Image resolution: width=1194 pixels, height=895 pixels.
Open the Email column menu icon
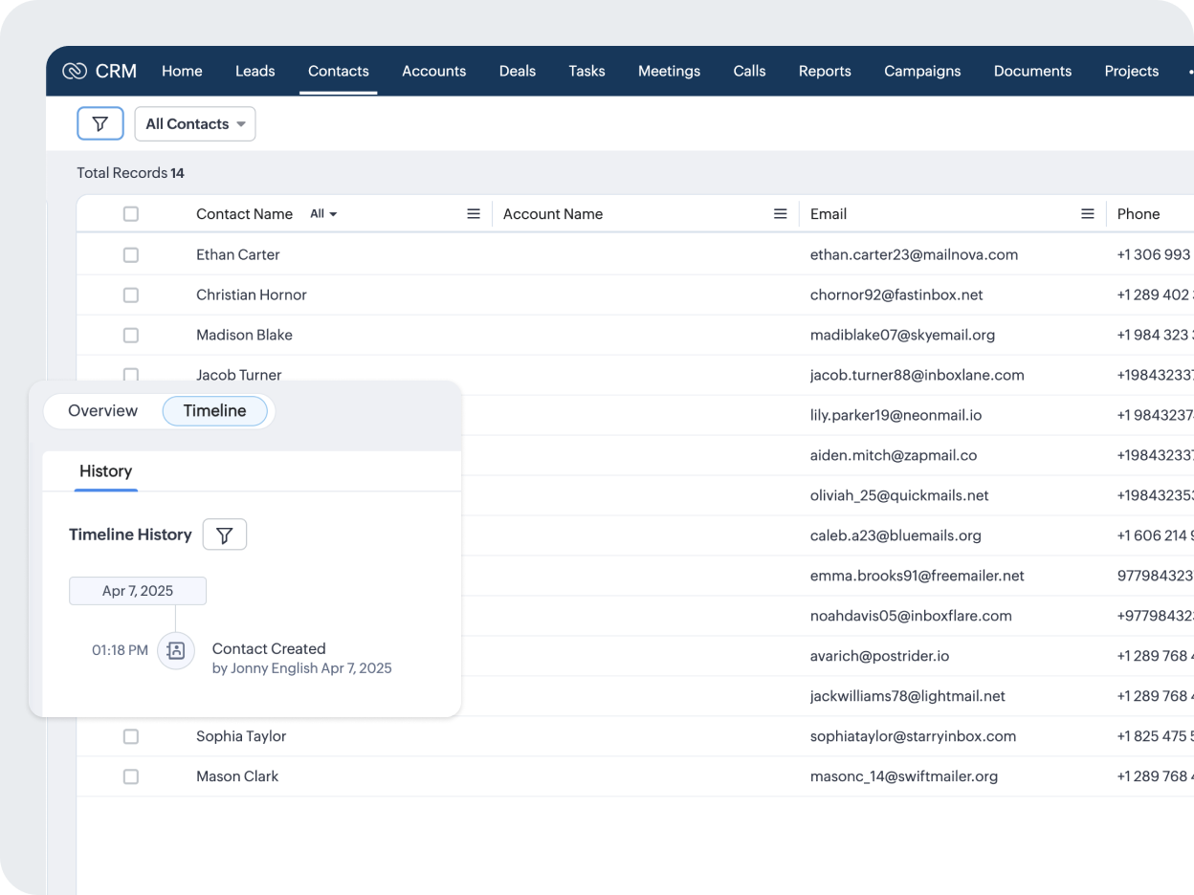coord(1088,214)
